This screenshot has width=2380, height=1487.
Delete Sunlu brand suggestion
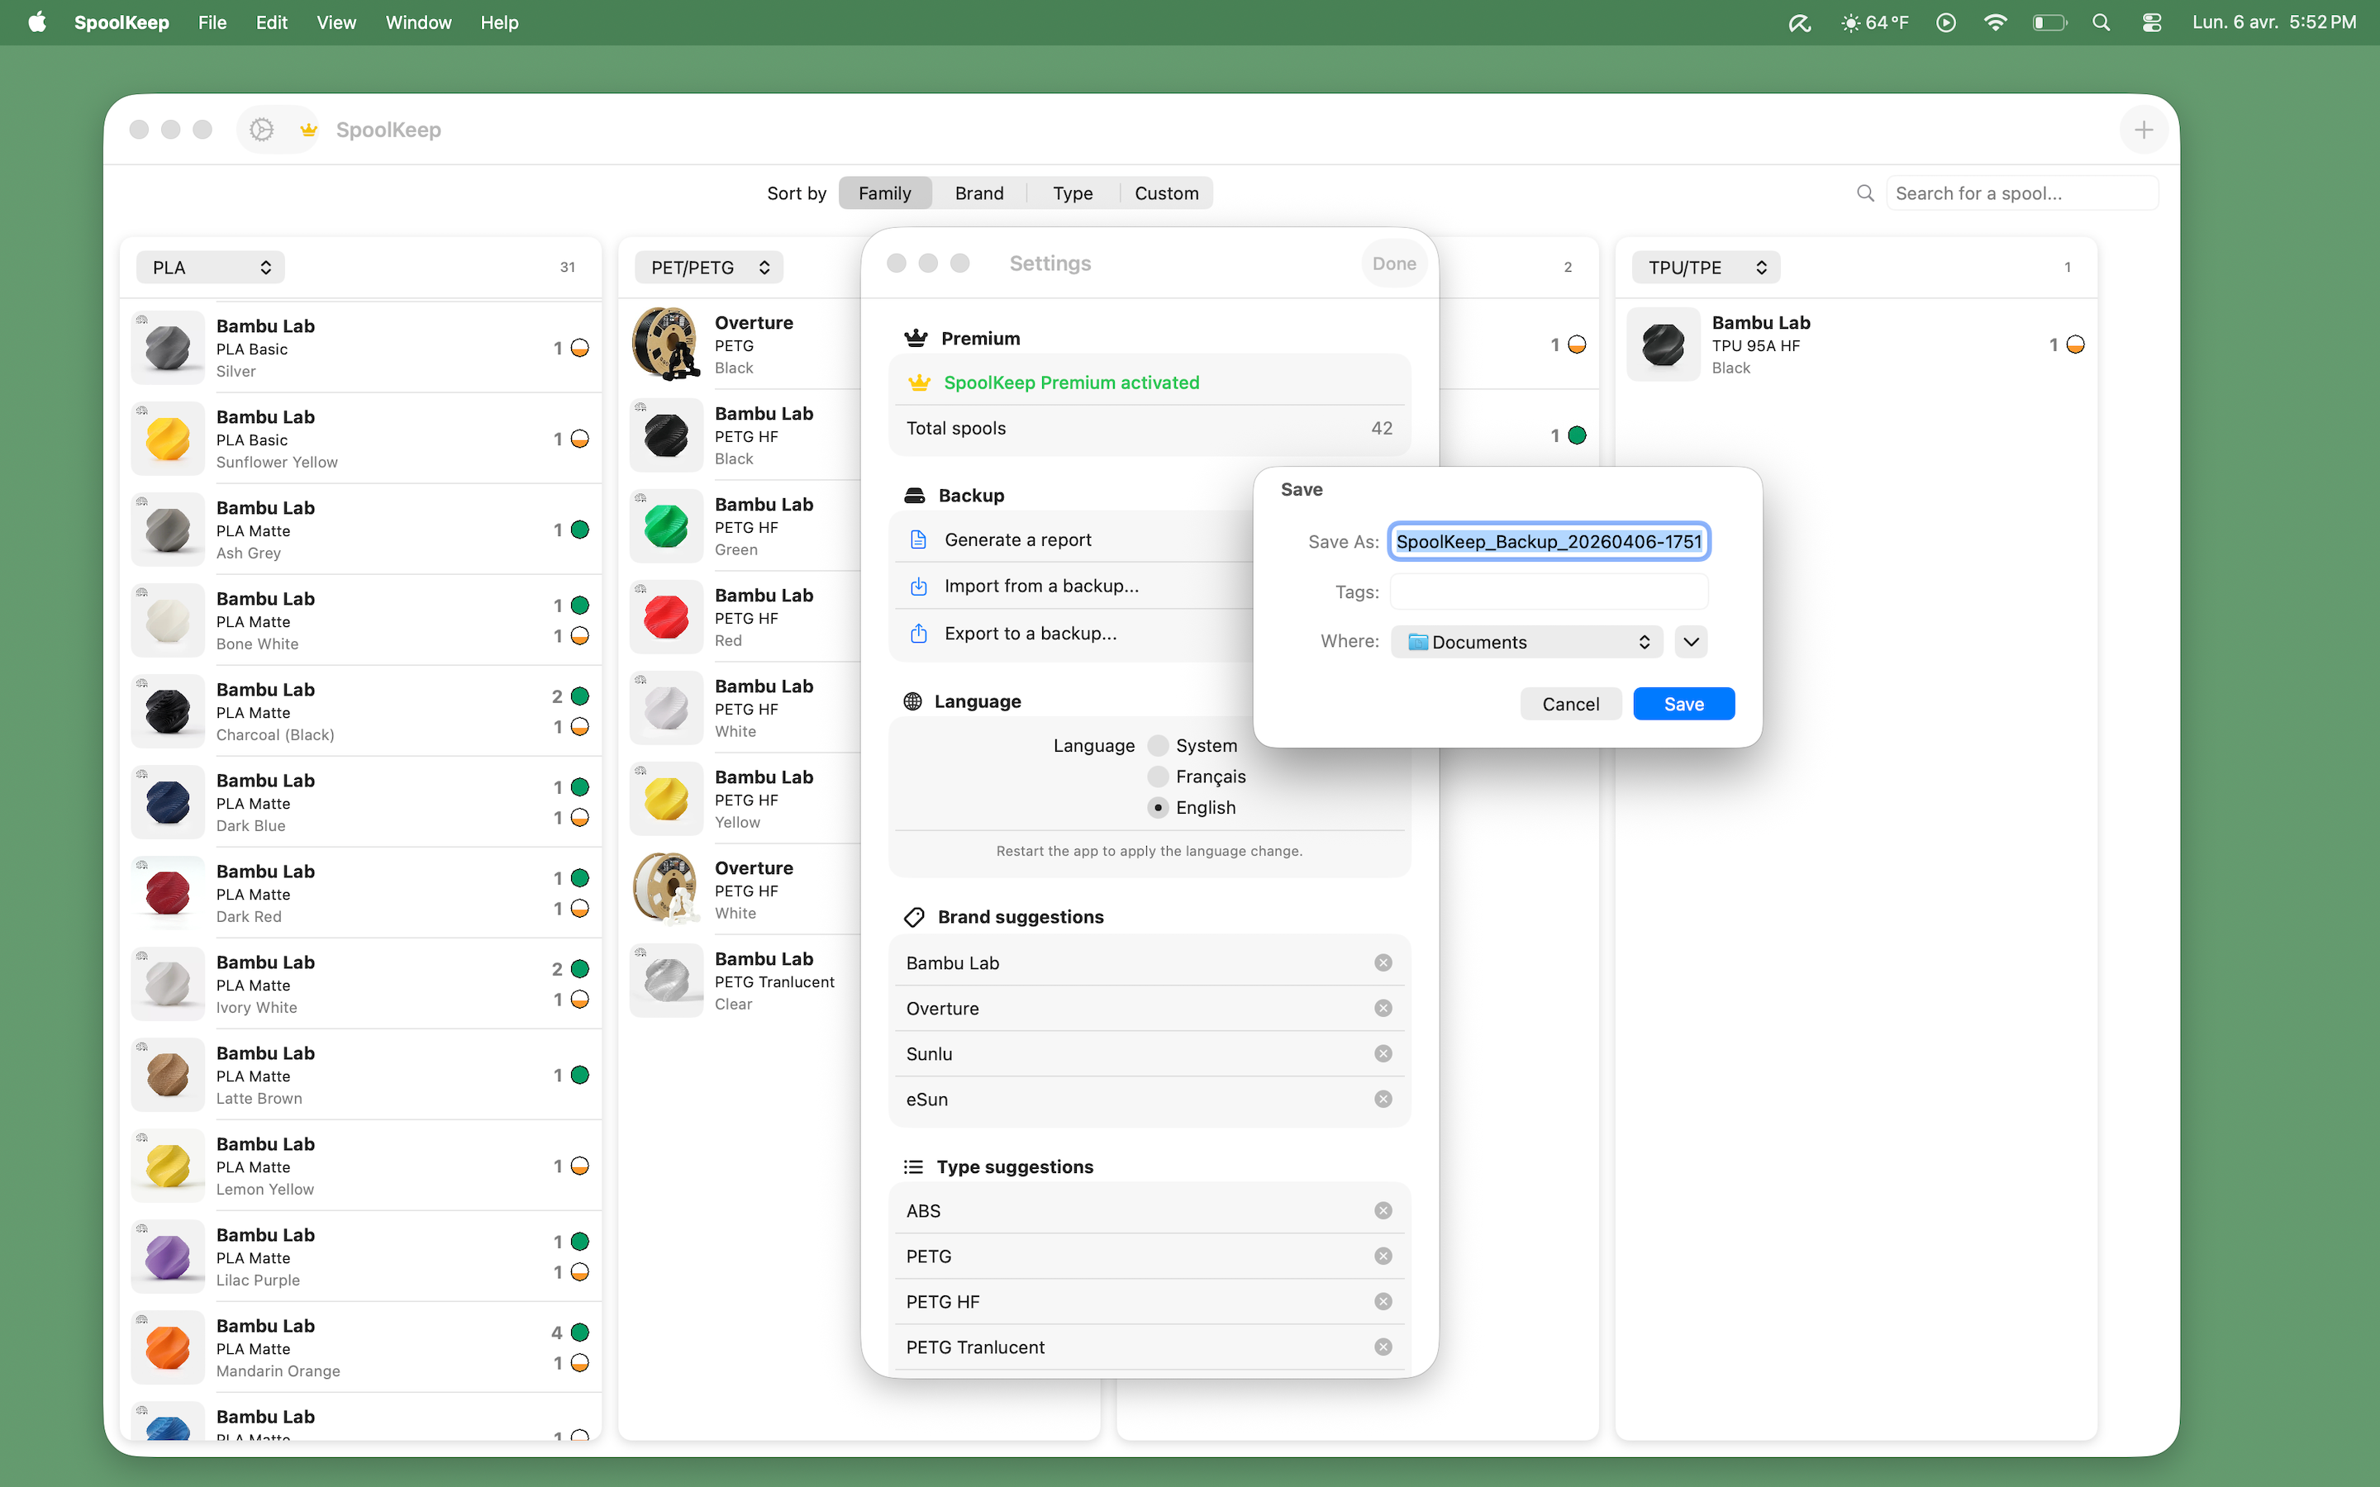1383,1053
